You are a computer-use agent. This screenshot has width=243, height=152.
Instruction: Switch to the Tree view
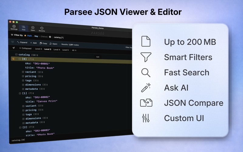pos(23,28)
